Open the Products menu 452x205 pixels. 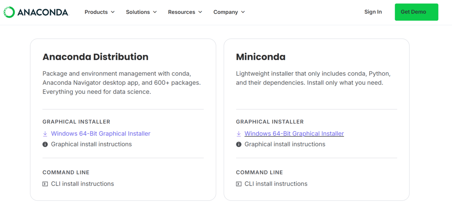click(99, 12)
